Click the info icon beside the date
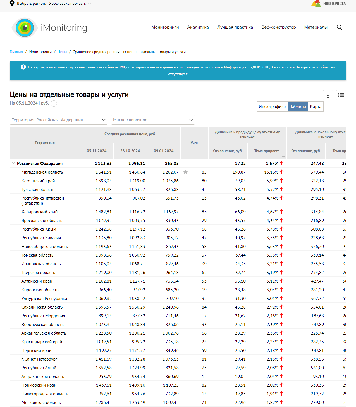 click(54, 103)
